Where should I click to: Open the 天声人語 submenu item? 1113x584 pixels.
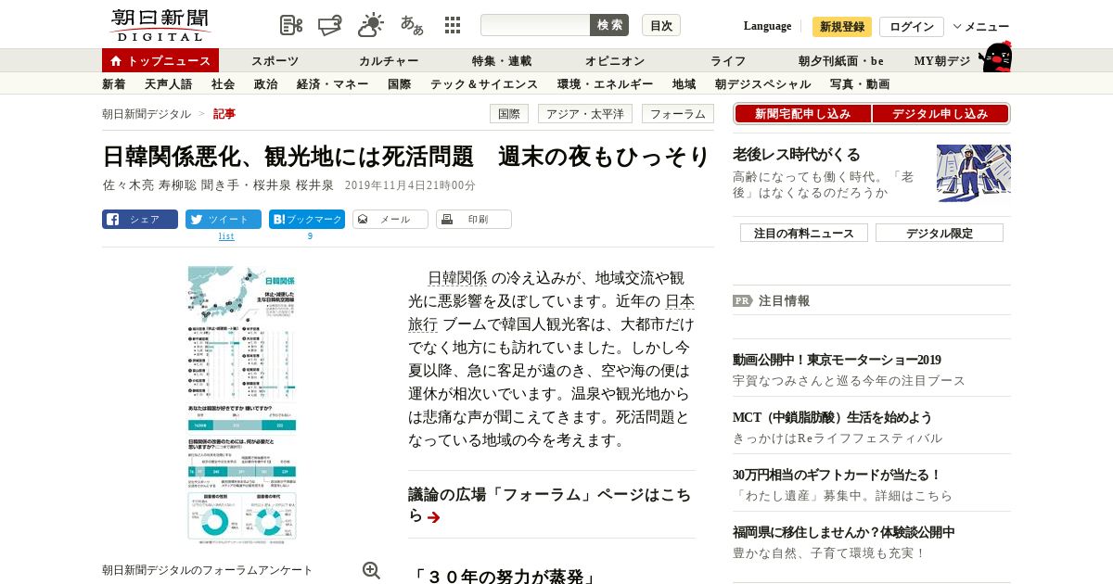click(x=169, y=84)
